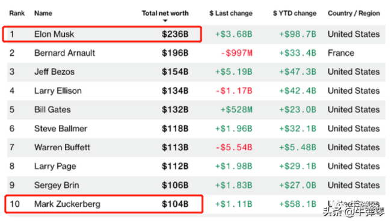Sort by Total net worth column header
Viewport: 391px width, 223px height.
point(165,13)
